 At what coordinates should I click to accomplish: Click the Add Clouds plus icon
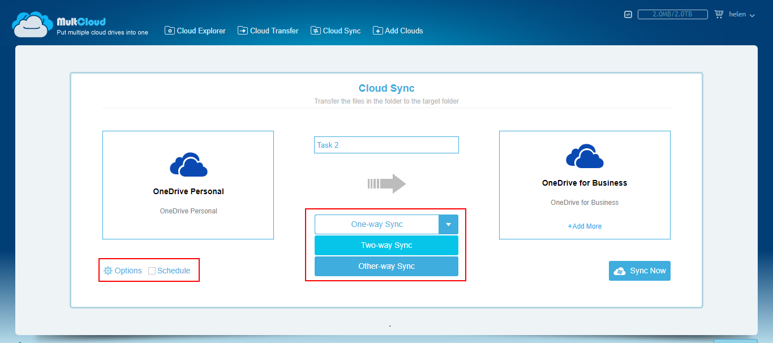[x=378, y=31]
